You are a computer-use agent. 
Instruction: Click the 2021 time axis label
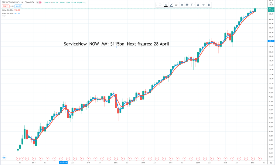[253, 163]
